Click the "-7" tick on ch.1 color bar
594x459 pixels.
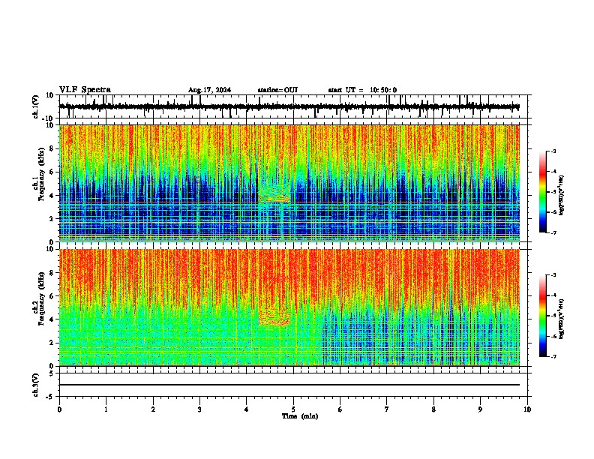click(553, 232)
